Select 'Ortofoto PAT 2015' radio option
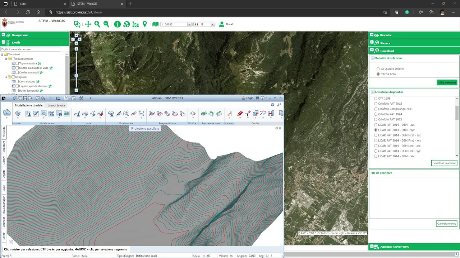 pyautogui.click(x=376, y=104)
